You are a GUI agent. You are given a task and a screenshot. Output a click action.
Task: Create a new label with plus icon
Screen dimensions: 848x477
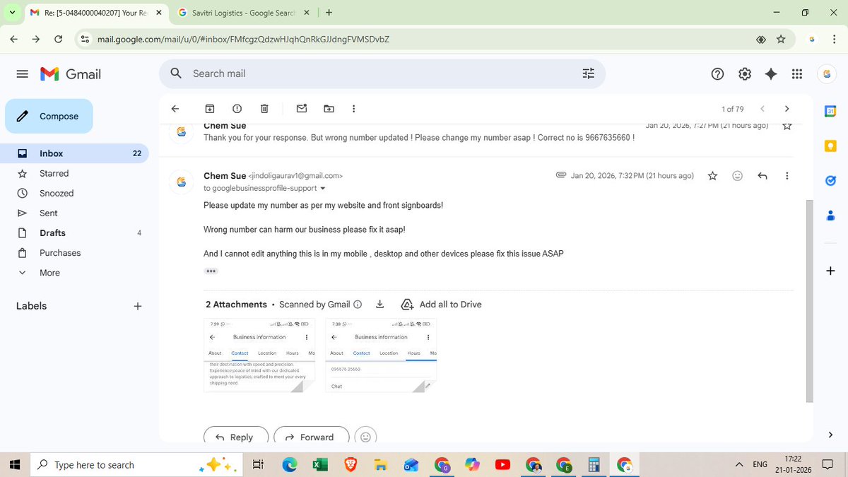pyautogui.click(x=138, y=306)
